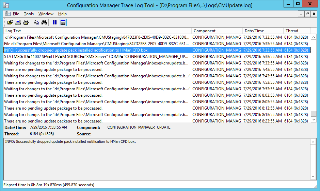Select the first row starting "d:\Program Files\Microsoft Configuration"
The image size is (320, 191).
tap(157, 37)
